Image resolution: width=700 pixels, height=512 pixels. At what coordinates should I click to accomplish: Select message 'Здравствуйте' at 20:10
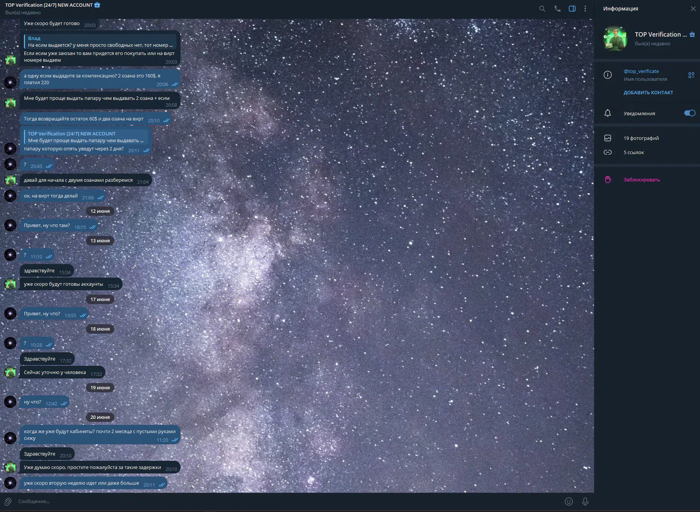[x=47, y=454]
